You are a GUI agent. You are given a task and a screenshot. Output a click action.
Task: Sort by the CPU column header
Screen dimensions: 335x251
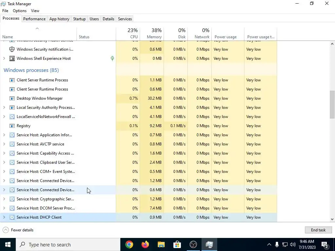pyautogui.click(x=128, y=34)
